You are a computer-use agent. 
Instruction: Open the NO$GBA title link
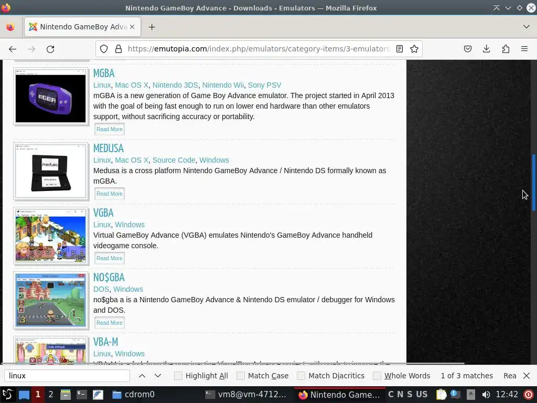pyautogui.click(x=109, y=277)
